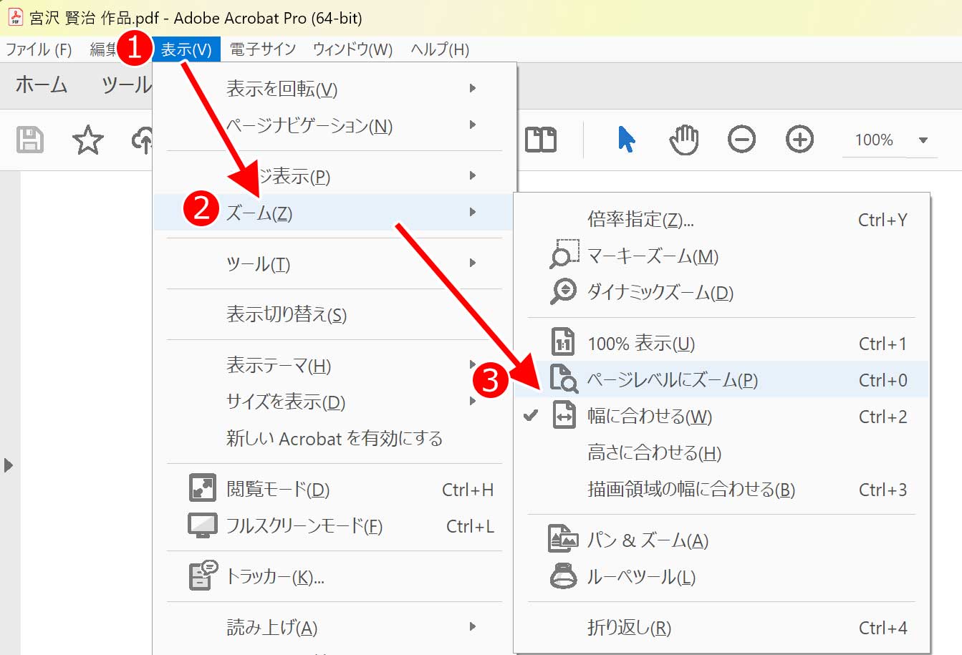Expand the ズーム submenu arrow

click(x=472, y=212)
